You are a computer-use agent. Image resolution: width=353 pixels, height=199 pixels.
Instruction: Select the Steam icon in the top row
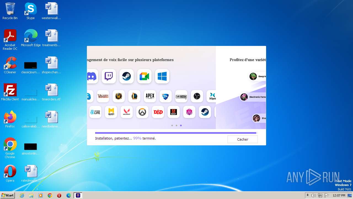(x=127, y=76)
